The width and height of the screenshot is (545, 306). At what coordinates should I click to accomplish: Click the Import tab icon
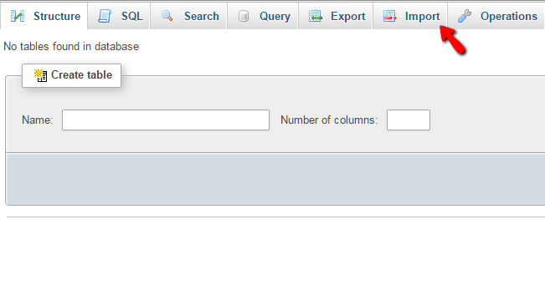(x=389, y=16)
